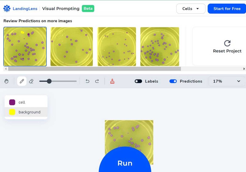This screenshot has height=172, width=246.
Task: Select the purple cell class swatch
Action: tap(12, 102)
